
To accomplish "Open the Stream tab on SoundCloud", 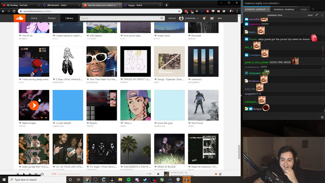I will (x=52, y=18).
